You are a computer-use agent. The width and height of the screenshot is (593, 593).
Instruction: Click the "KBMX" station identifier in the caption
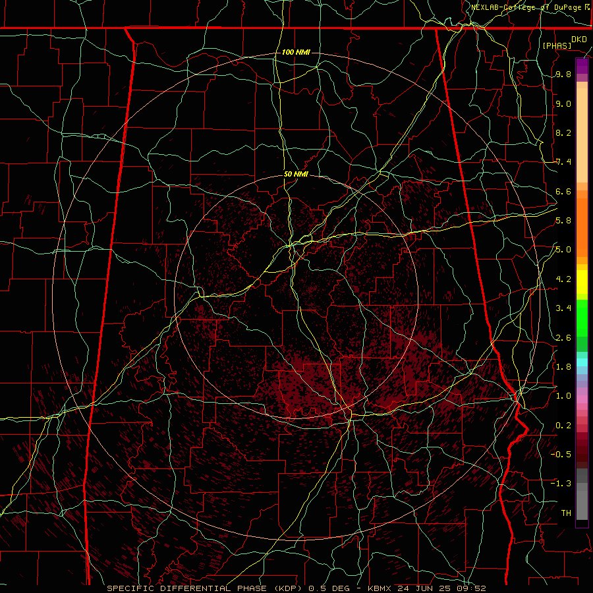coord(381,588)
